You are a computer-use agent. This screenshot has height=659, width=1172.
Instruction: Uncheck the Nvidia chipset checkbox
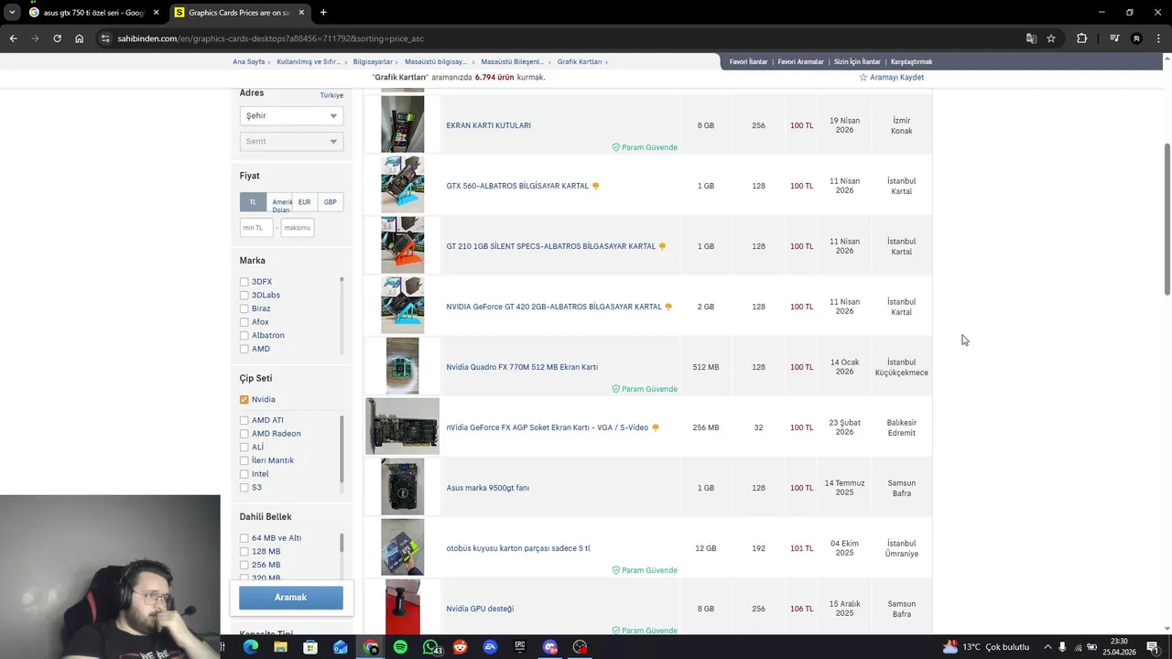244,399
